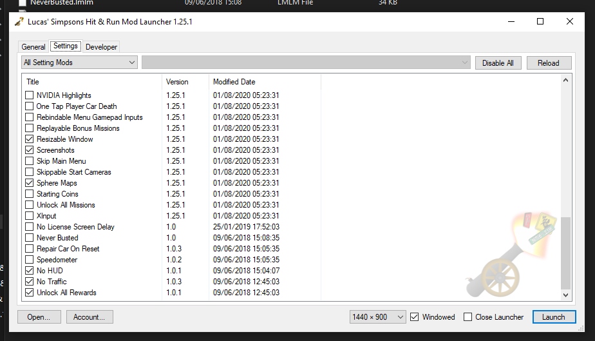This screenshot has width=595, height=341.
Task: Tick the Starting Coins checkbox
Action: (29, 193)
